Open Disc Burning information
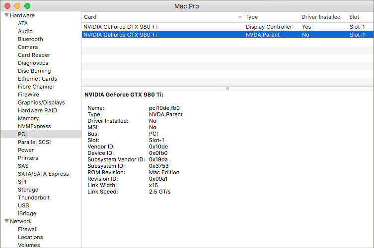 (x=34, y=71)
